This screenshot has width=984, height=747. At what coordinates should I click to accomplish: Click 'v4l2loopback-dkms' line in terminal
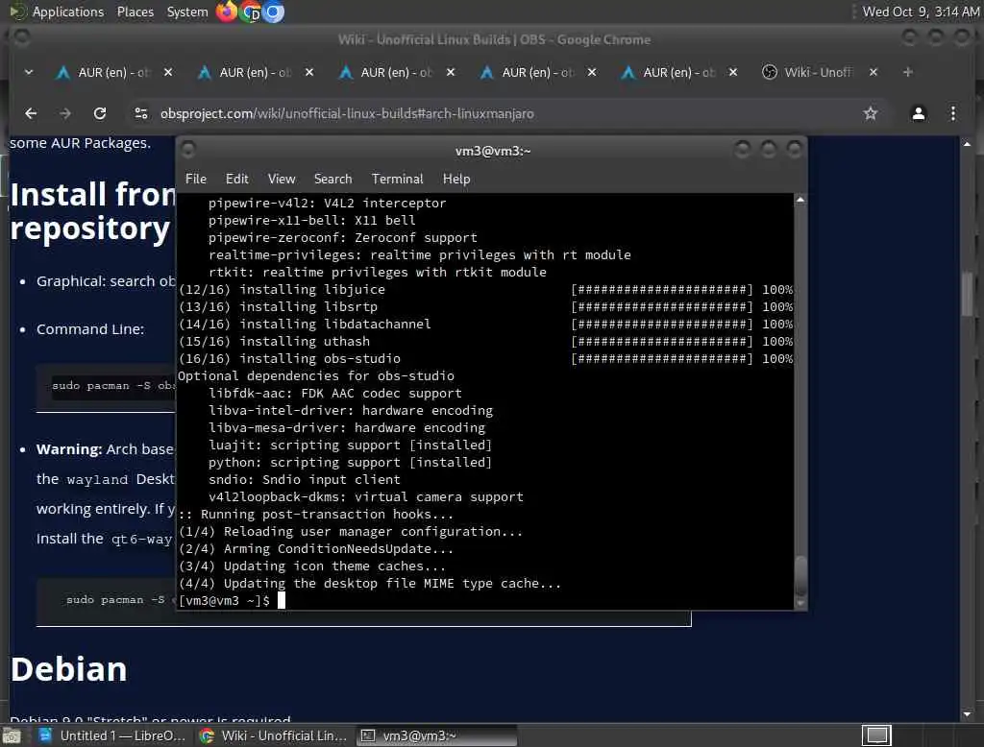(x=366, y=496)
